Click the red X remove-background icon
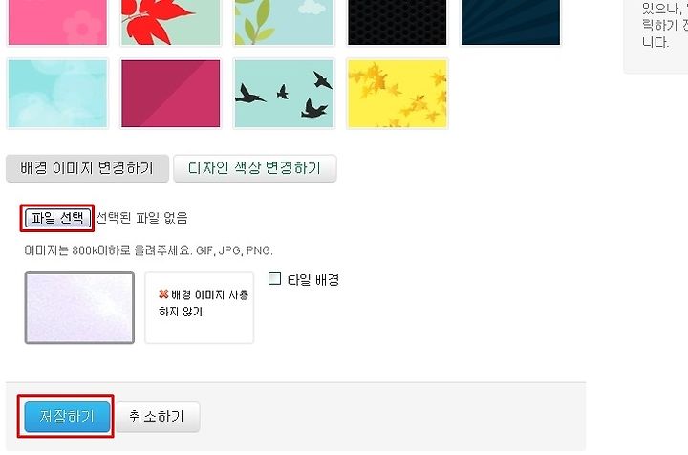 tap(163, 294)
